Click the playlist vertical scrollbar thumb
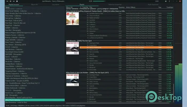The image size is (187, 107). (174, 93)
